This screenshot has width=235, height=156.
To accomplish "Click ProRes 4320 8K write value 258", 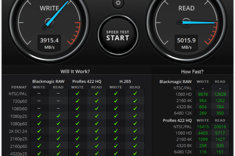I will point(203,146).
